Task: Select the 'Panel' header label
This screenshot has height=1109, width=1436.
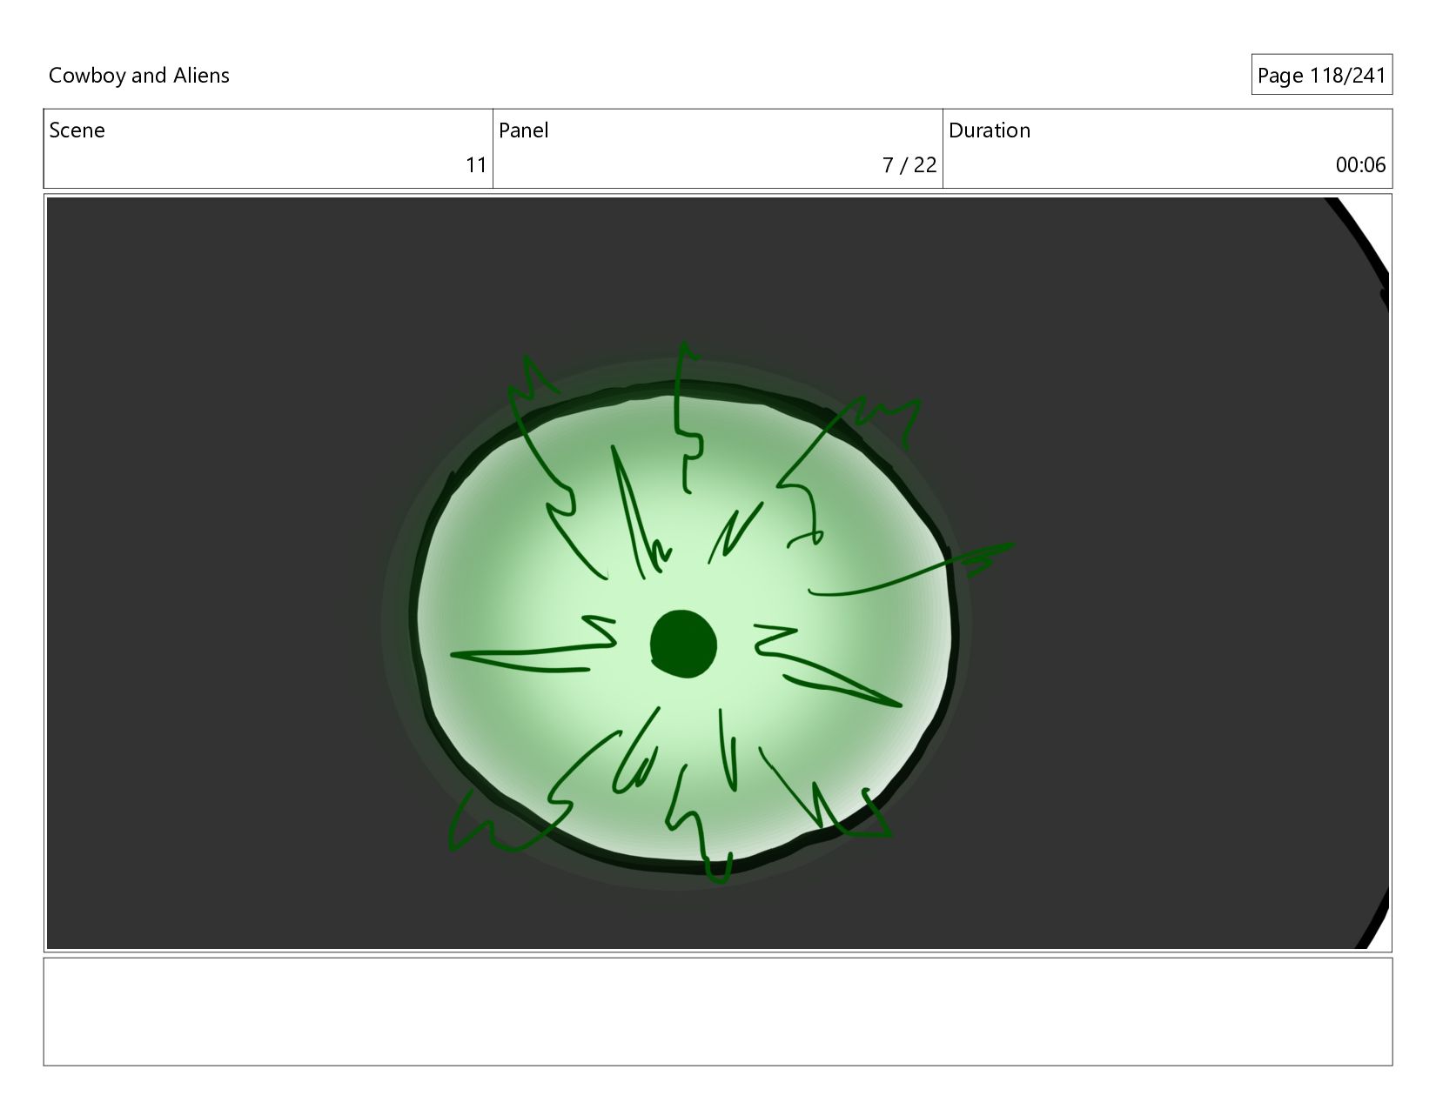Action: coord(524,130)
